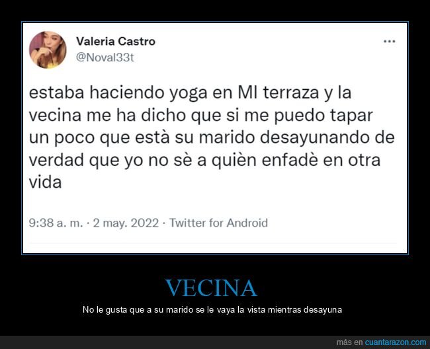Click the capitalized MI in the tweet
Viewport: 430px width, 349px height.
coord(247,93)
